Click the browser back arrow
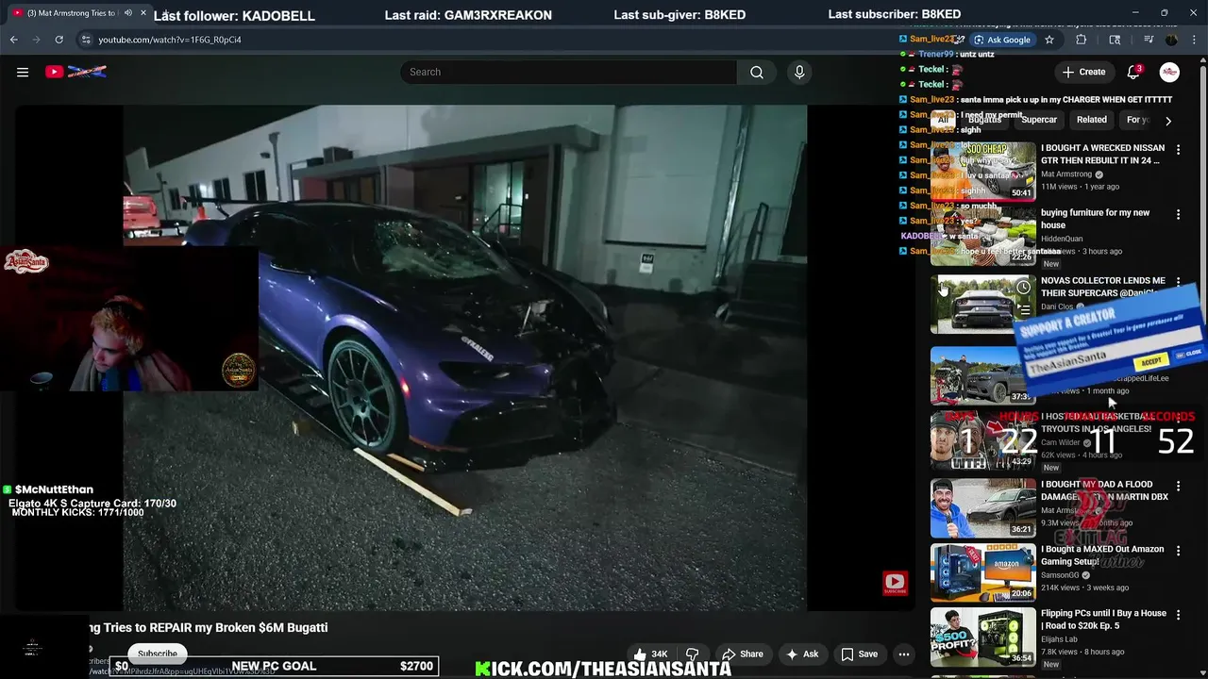This screenshot has height=679, width=1208. pos(13,40)
